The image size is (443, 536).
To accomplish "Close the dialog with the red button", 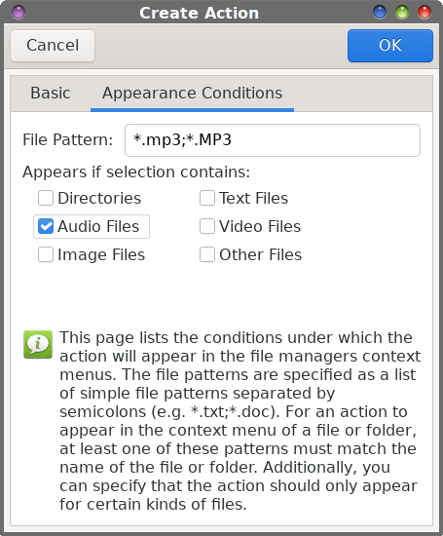I will coord(425,13).
